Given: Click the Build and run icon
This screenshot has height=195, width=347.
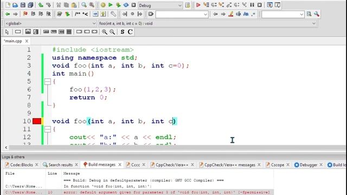Looking at the screenshot, I should click(x=118, y=5).
